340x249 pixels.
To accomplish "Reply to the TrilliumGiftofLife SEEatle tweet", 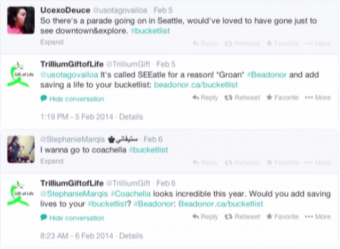I will tap(205, 98).
